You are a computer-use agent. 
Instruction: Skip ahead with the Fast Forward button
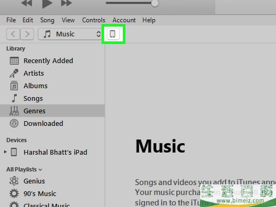point(66,3)
